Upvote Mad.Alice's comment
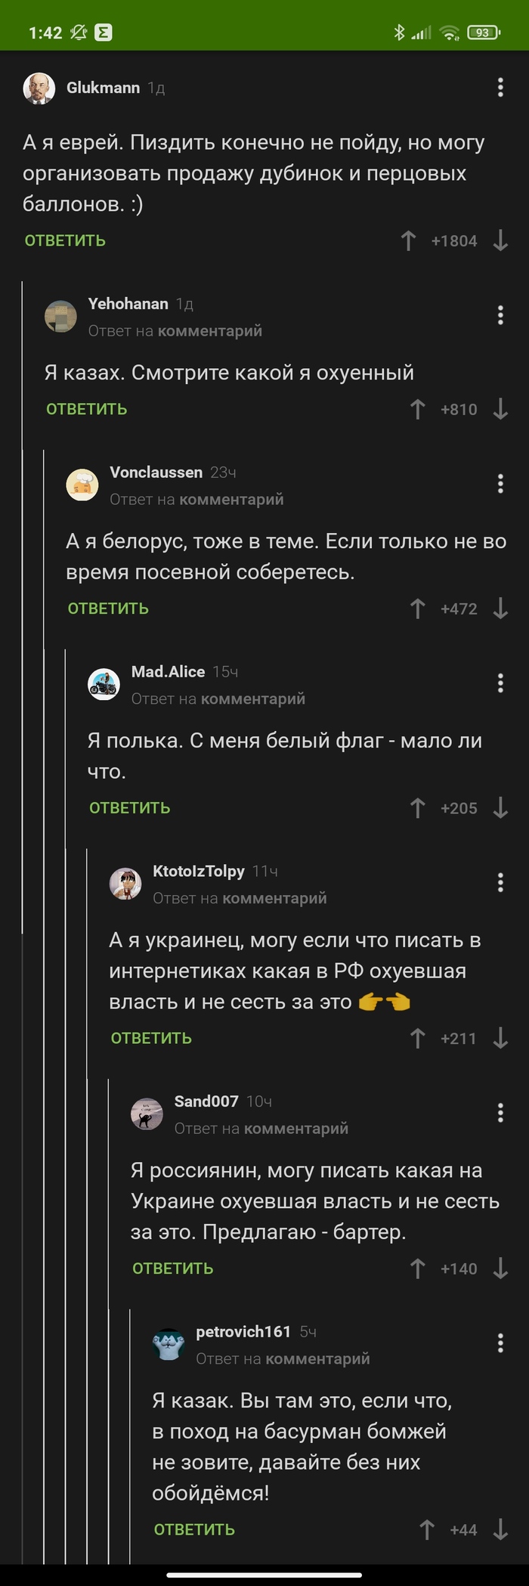Screen dimensions: 529x1586 (417, 808)
